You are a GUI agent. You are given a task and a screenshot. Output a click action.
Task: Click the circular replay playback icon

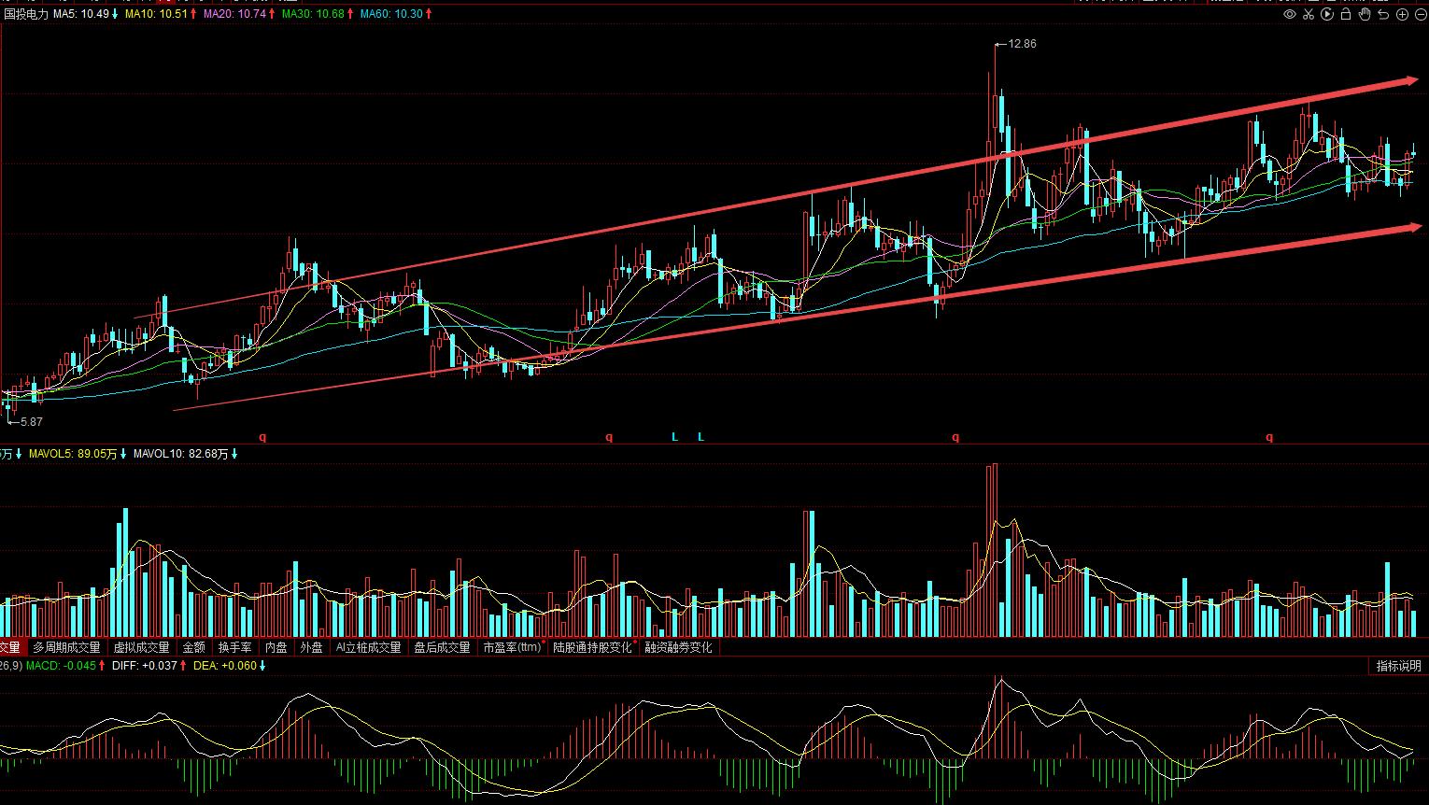point(1327,14)
